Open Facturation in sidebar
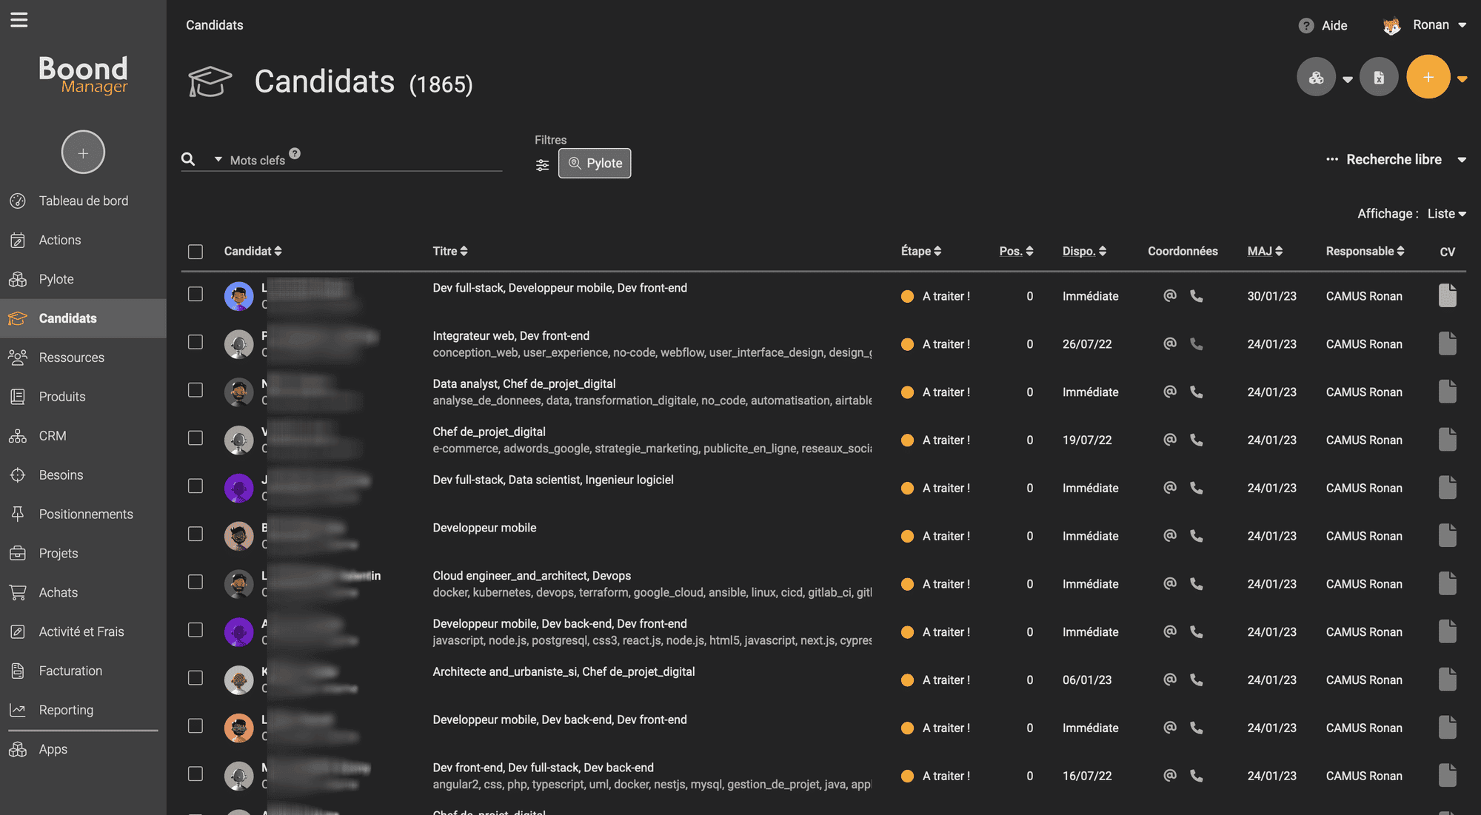 click(x=83, y=671)
